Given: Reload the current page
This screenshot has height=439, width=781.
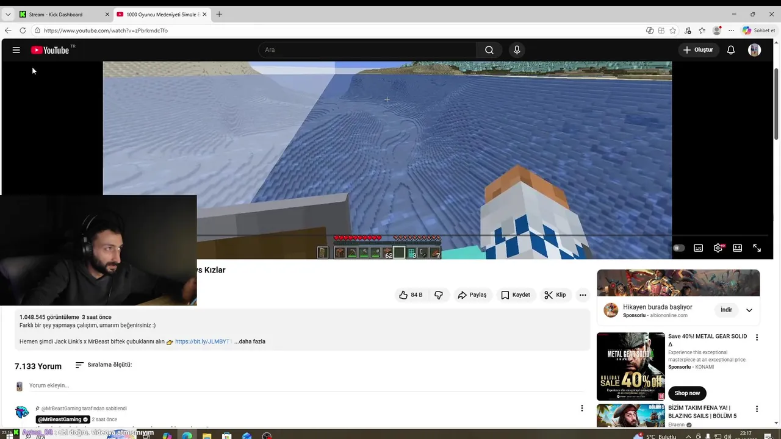Looking at the screenshot, I should pyautogui.click(x=23, y=30).
